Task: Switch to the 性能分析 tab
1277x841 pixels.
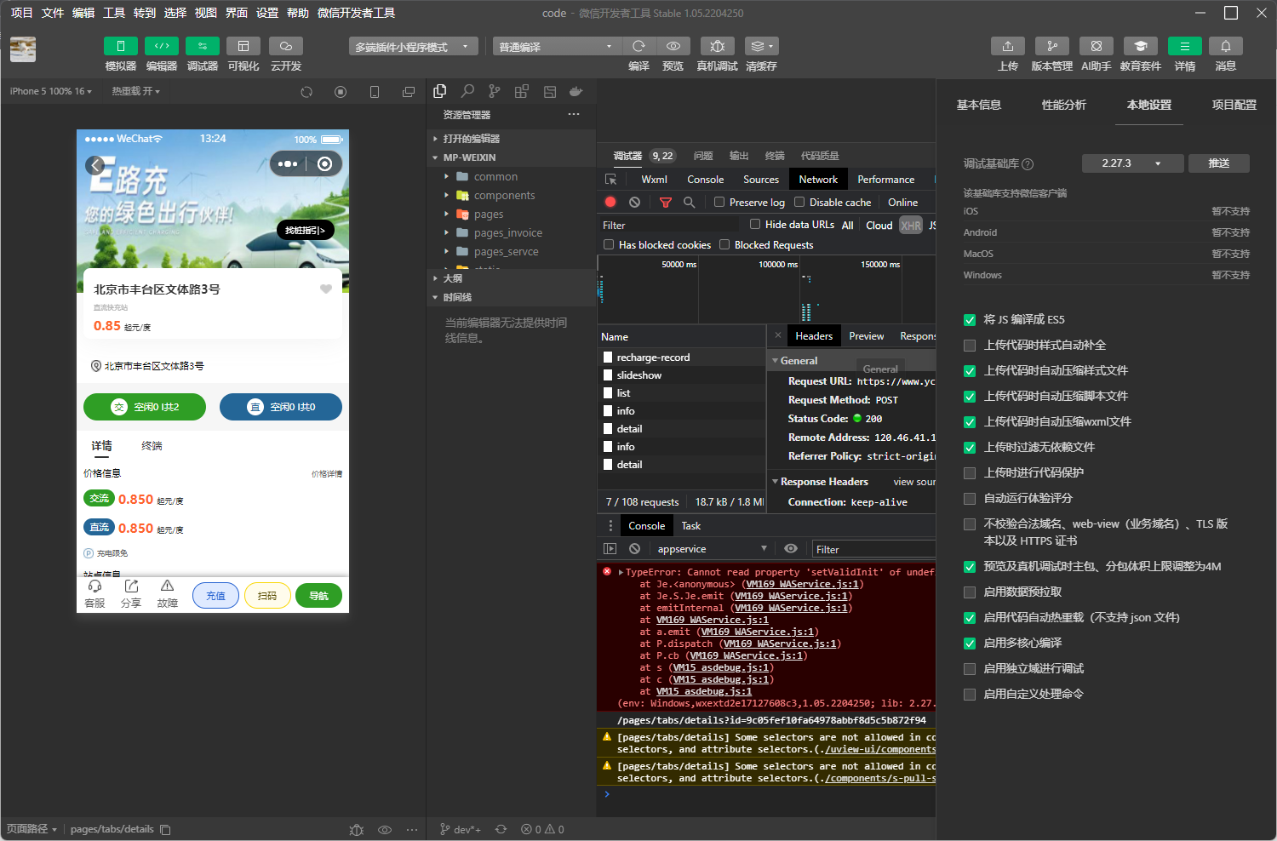Action: click(x=1064, y=105)
